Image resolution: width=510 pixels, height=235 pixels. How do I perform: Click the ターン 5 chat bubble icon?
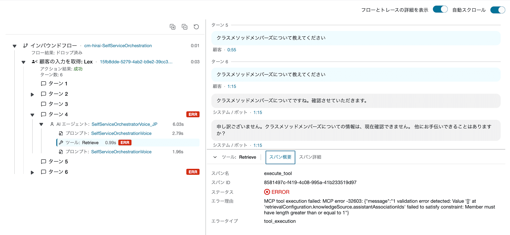tap(44, 162)
